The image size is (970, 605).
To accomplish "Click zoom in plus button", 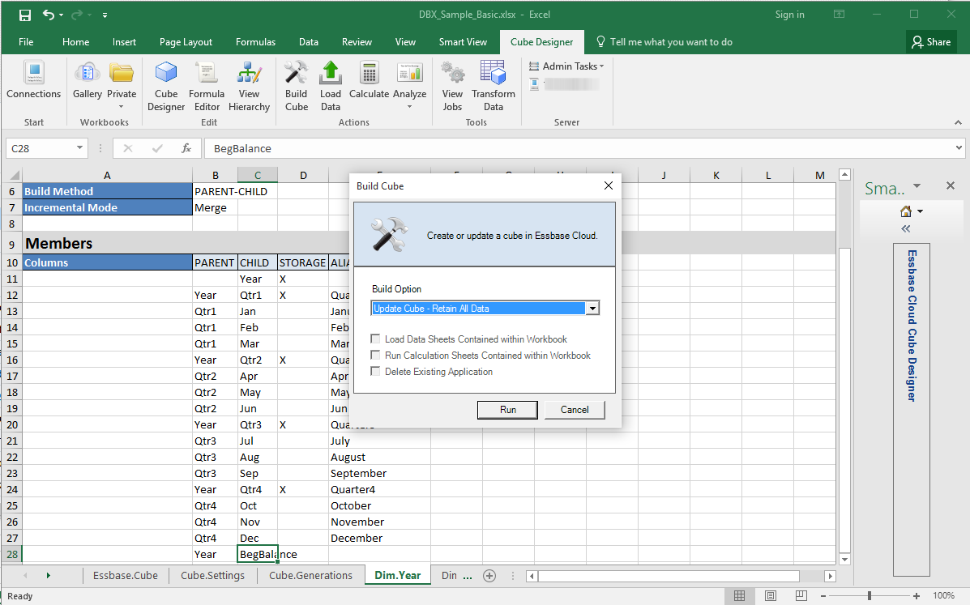I will [x=917, y=596].
